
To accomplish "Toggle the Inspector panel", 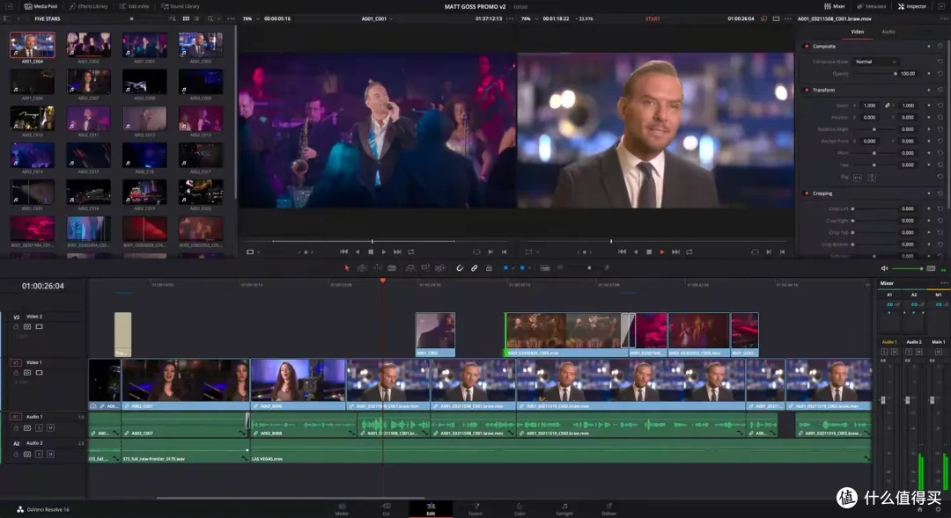I will pos(912,6).
